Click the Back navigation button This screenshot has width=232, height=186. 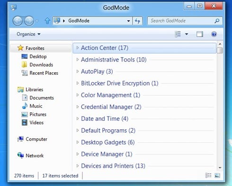click(x=18, y=21)
